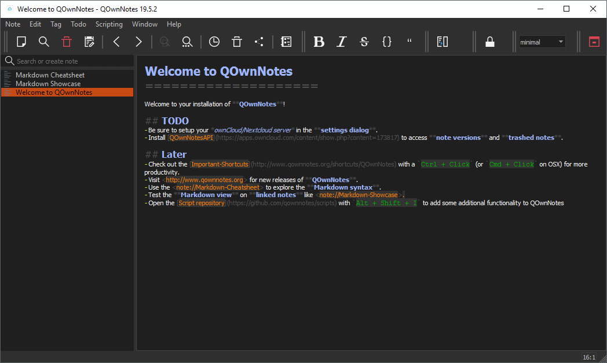Click the Script repository link
The width and height of the screenshot is (607, 363).
coord(202,203)
